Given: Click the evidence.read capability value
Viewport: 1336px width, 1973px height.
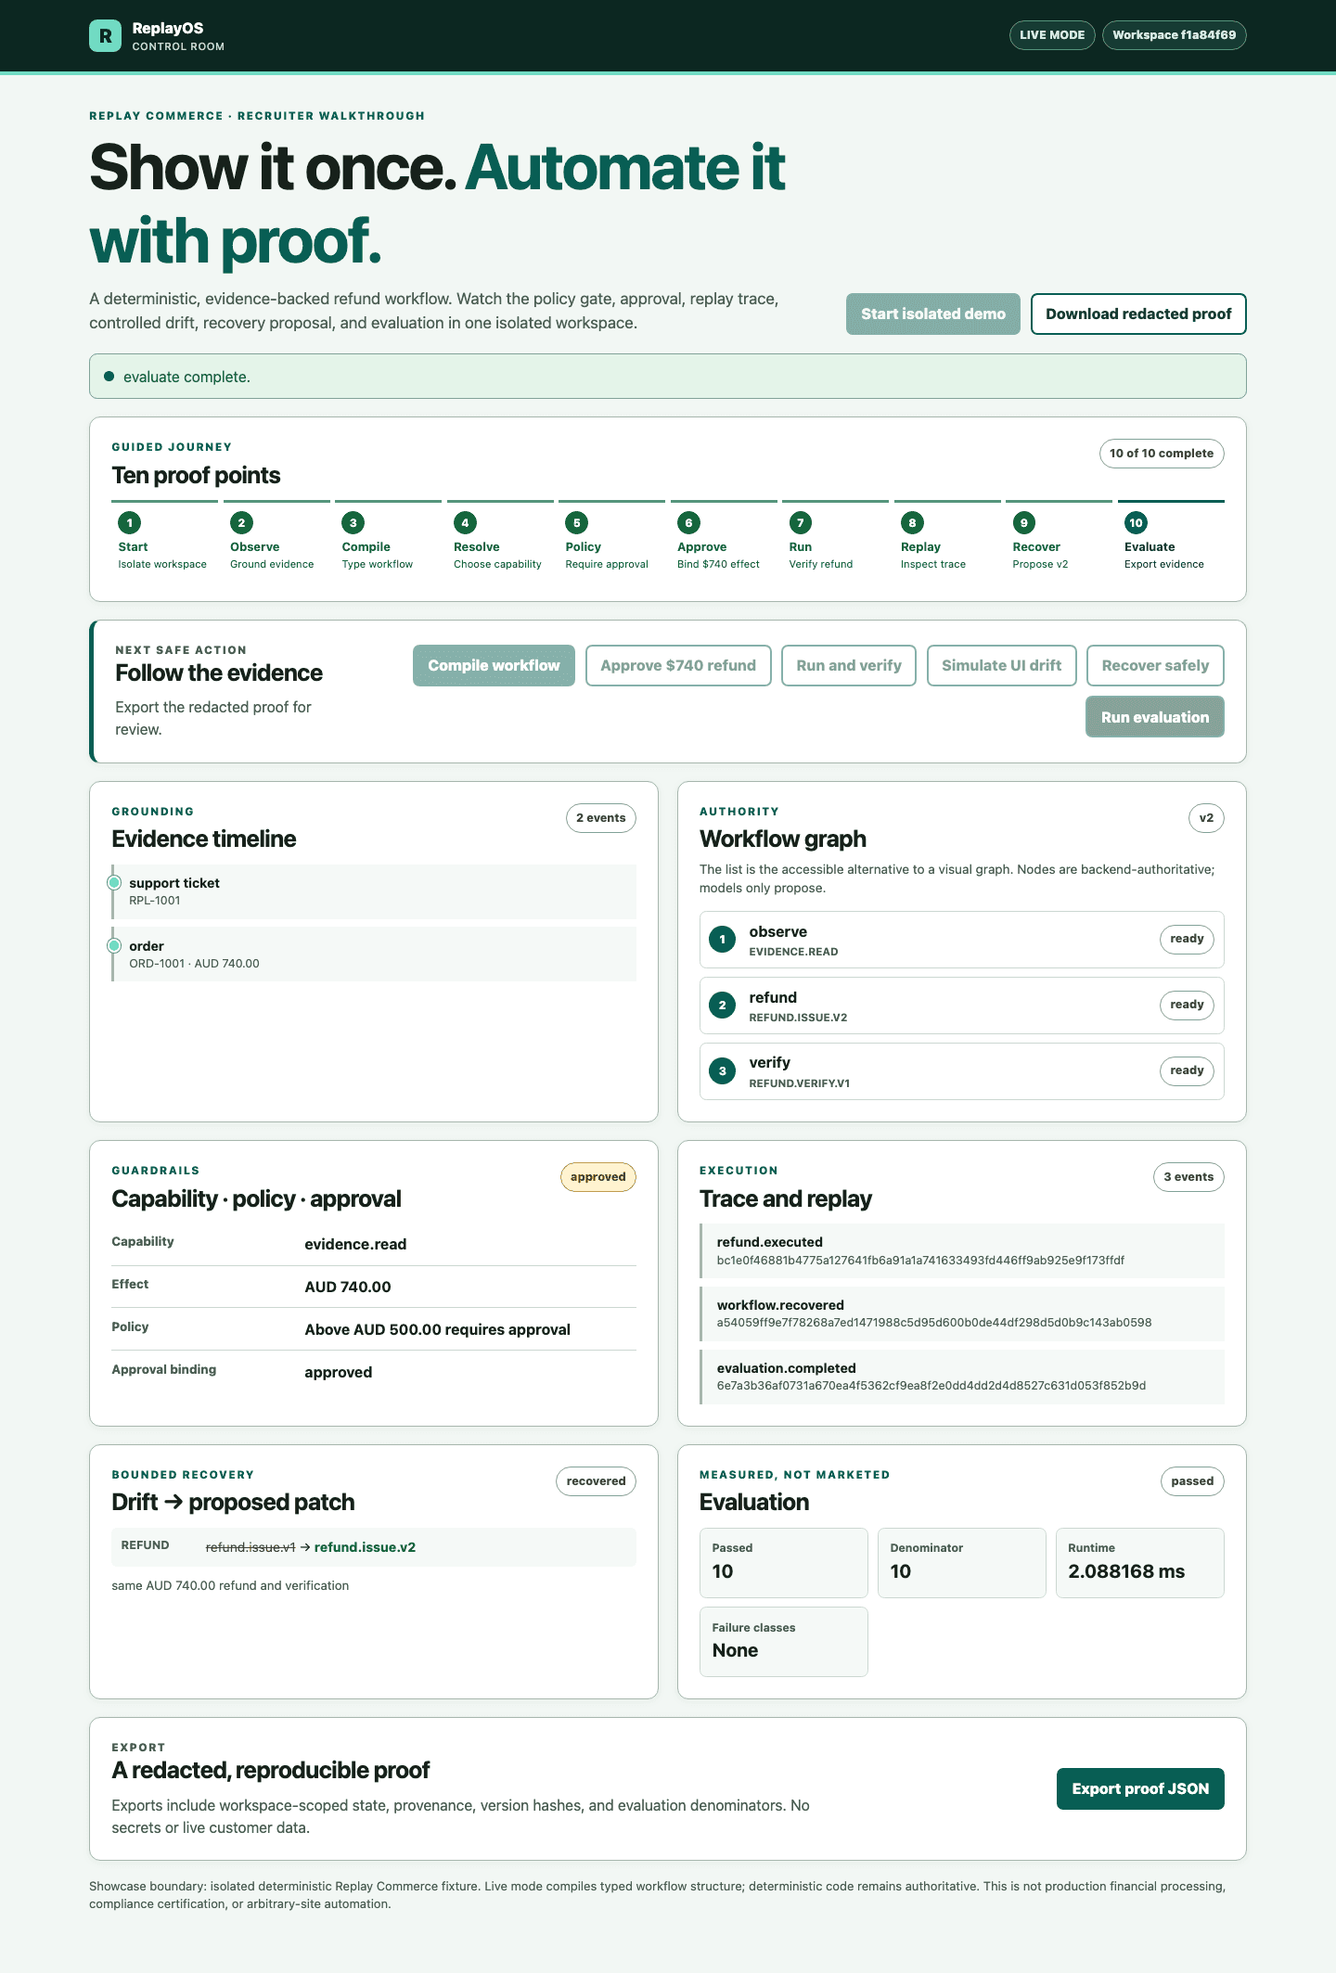Looking at the screenshot, I should [355, 1245].
